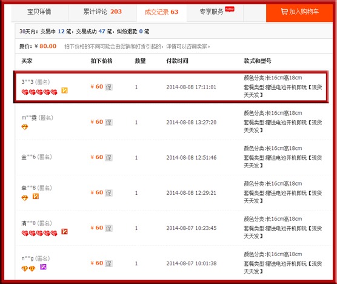Click the 47 successful transactions count link
Viewport: 337px width, 284px height.
[102, 32]
